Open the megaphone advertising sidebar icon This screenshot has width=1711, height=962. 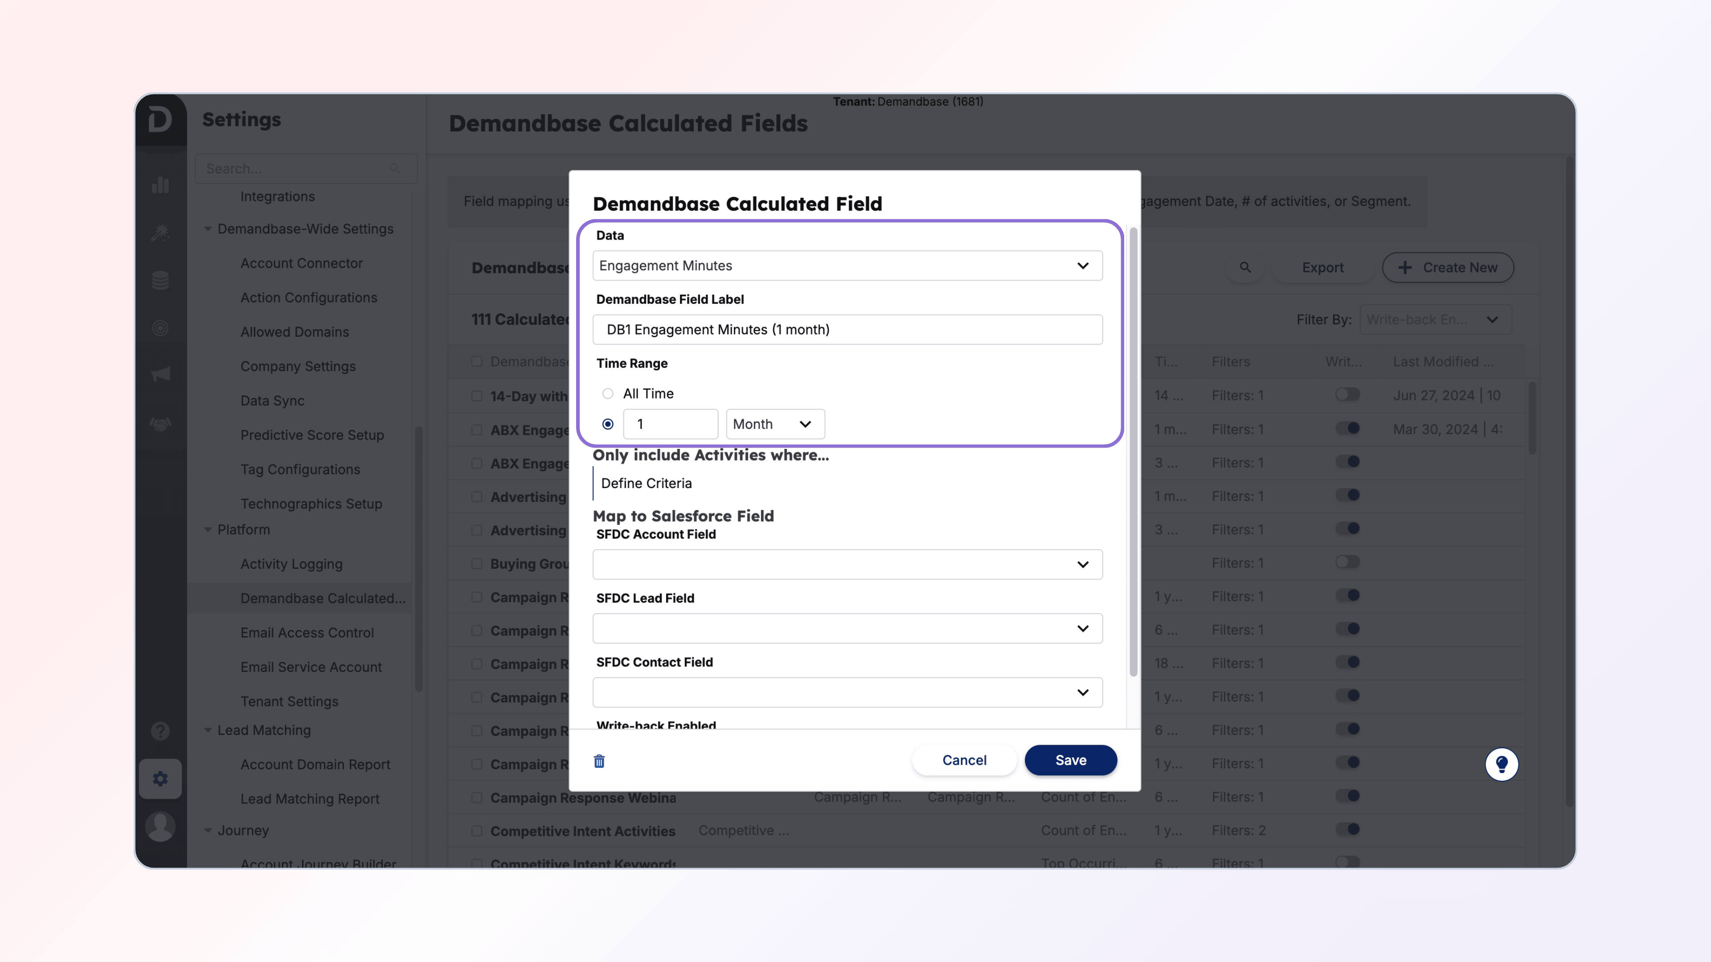click(x=160, y=375)
